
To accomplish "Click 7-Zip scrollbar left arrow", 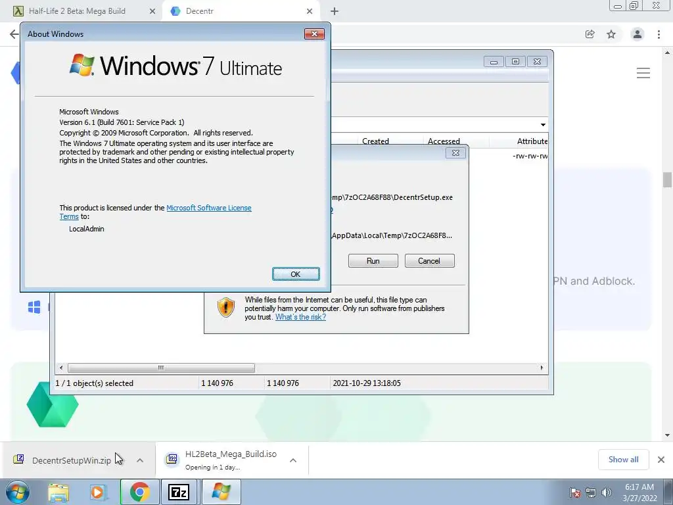I will point(61,368).
